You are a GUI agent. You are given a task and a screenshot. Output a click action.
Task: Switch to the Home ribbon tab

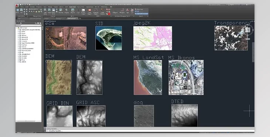click(x=22, y=7)
